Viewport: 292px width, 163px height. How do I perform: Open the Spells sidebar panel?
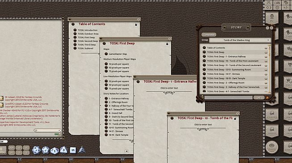tap(272, 131)
